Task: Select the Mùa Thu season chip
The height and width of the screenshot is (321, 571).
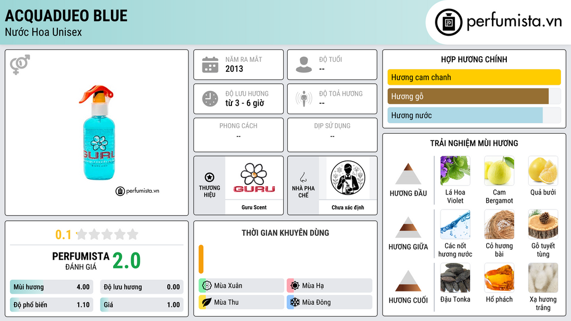Action: 241,302
